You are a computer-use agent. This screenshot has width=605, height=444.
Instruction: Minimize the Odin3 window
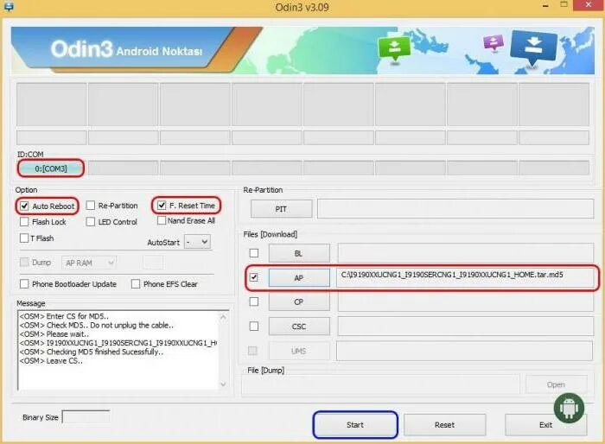pyautogui.click(x=545, y=6)
